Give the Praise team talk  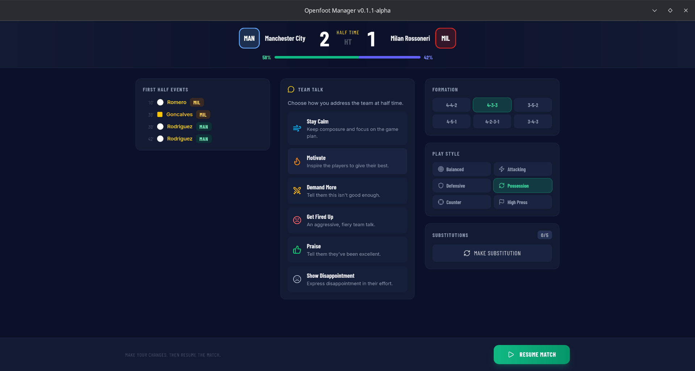coord(347,250)
